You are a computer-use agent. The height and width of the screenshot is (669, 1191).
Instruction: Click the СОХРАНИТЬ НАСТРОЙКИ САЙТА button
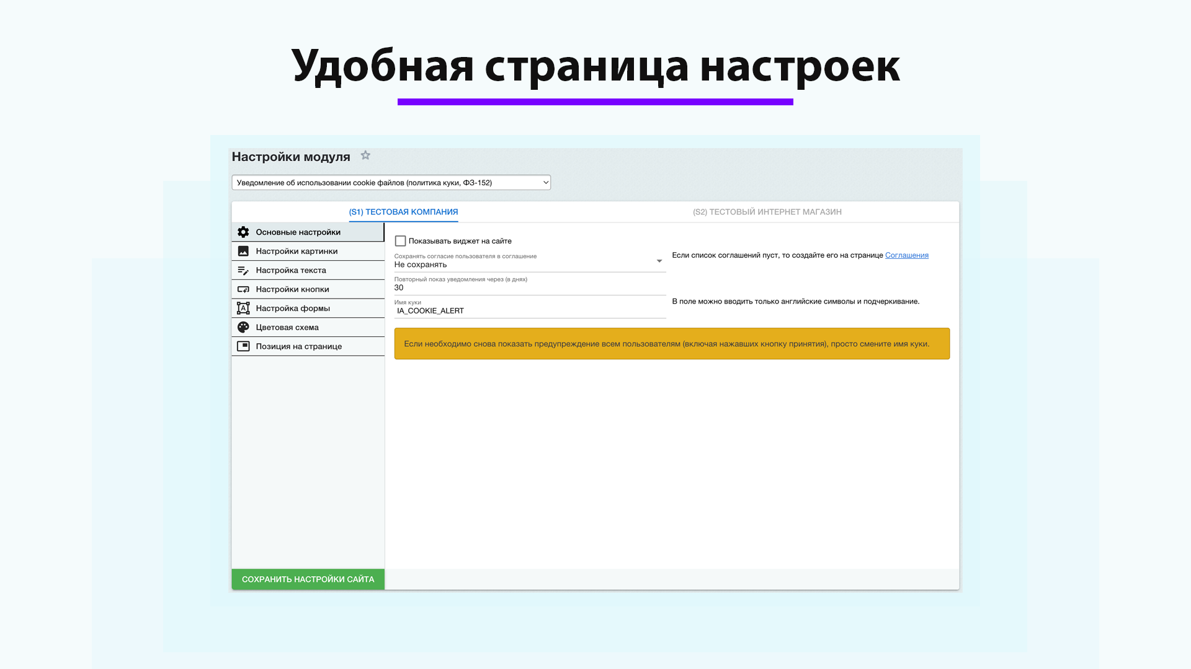pos(308,579)
